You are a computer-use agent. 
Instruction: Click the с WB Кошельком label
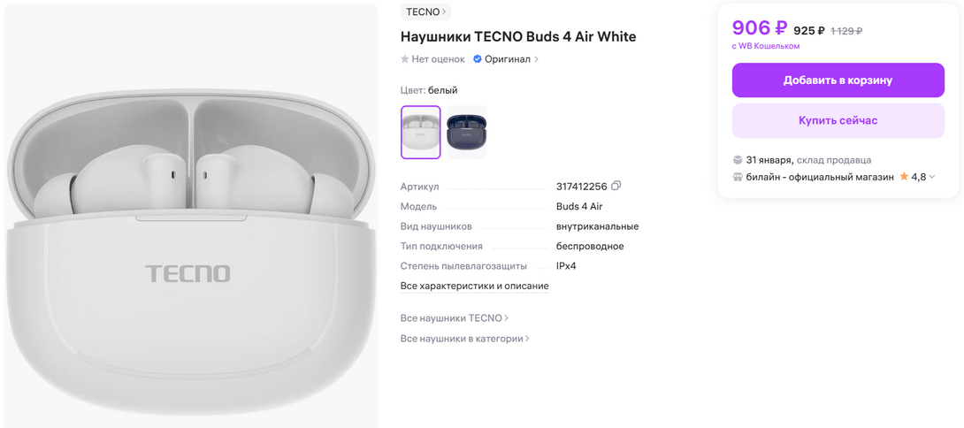766,46
